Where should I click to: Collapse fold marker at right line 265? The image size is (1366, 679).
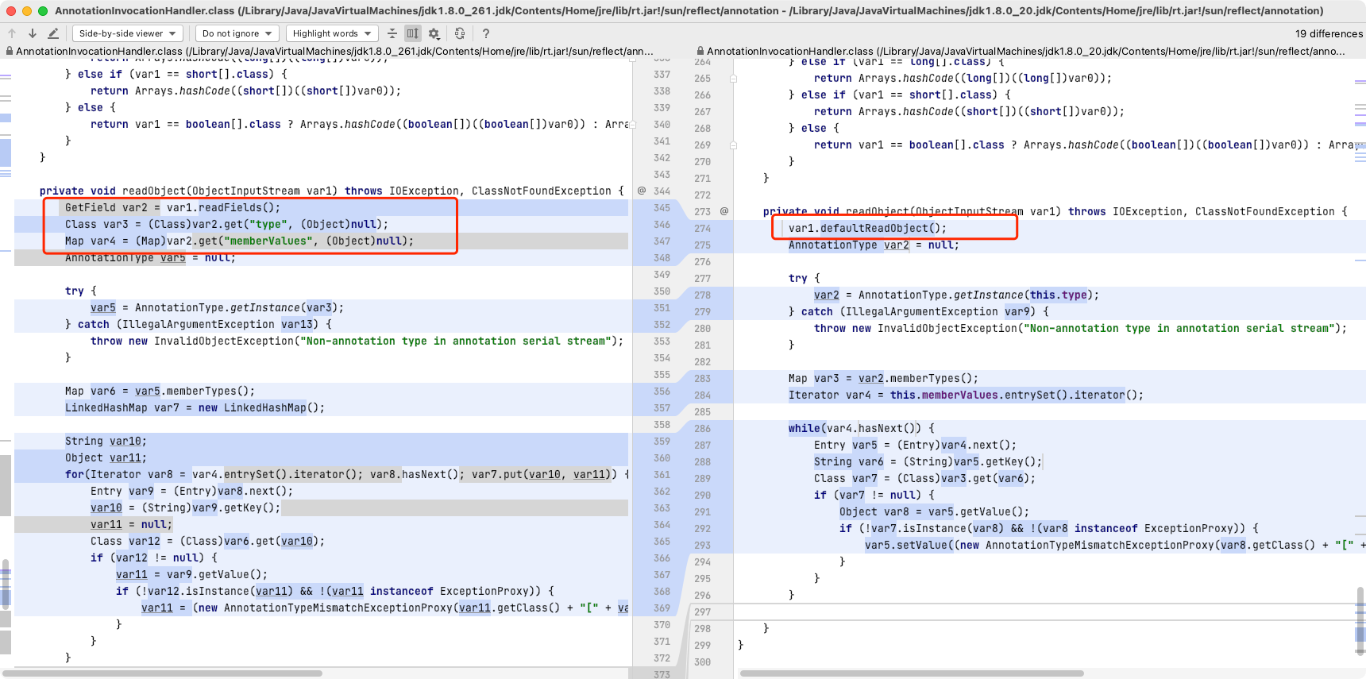[733, 79]
